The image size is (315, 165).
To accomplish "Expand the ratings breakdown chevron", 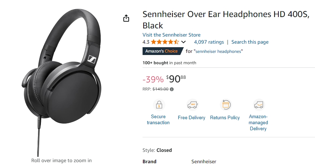I will pos(183,42).
